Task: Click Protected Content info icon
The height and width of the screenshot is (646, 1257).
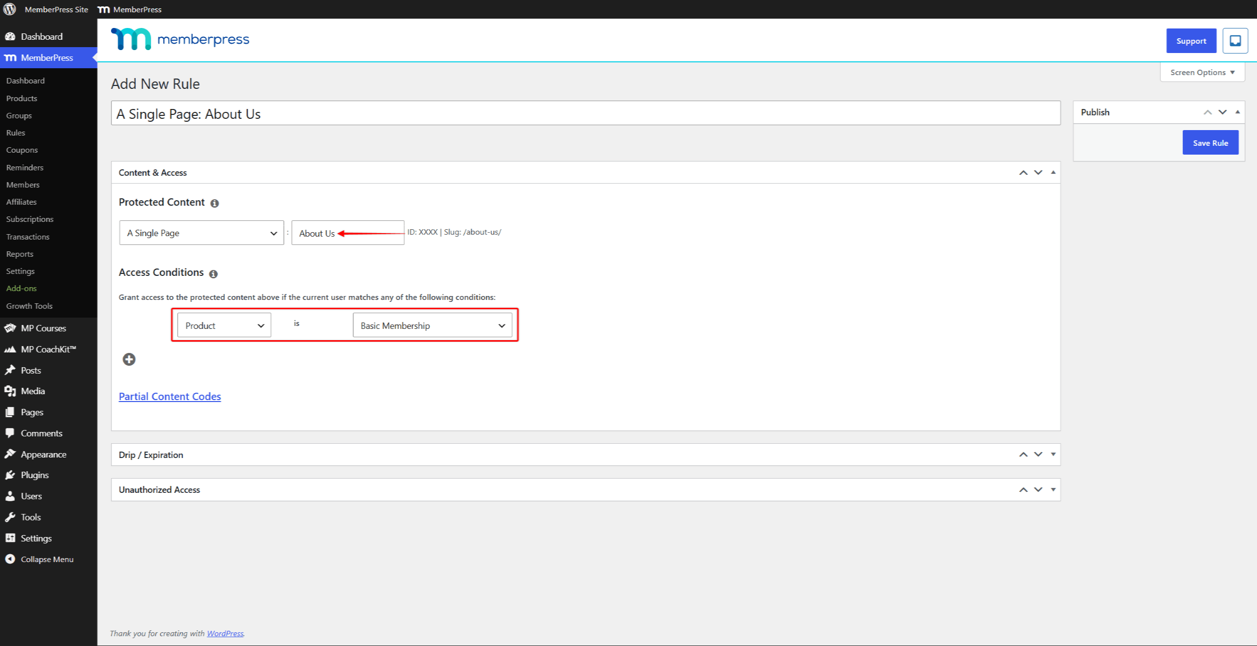Action: 215,203
